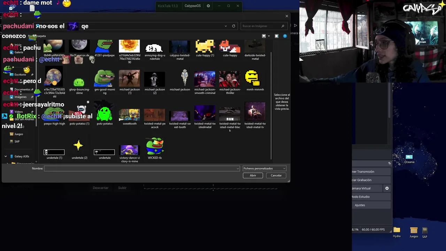Image resolution: width=446 pixels, height=251 pixels.
Task: Toggle OBS 'Cámara Virtual' button
Action: (x=367, y=188)
